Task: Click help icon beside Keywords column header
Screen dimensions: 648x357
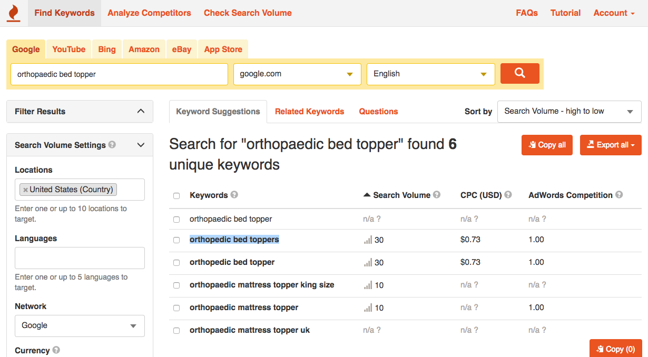Action: [x=234, y=194]
